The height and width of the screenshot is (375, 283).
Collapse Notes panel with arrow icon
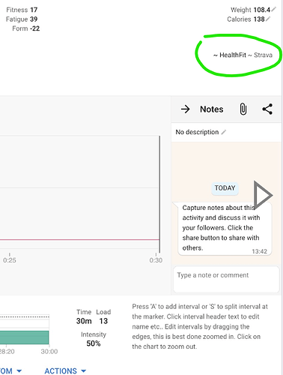coord(185,109)
